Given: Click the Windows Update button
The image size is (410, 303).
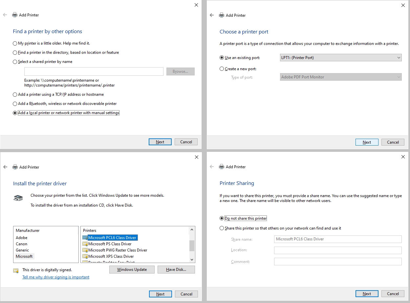Looking at the screenshot, I should pos(132,269).
